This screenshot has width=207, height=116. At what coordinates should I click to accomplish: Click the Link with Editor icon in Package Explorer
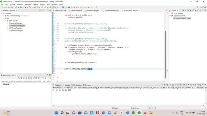(x=42, y=10)
